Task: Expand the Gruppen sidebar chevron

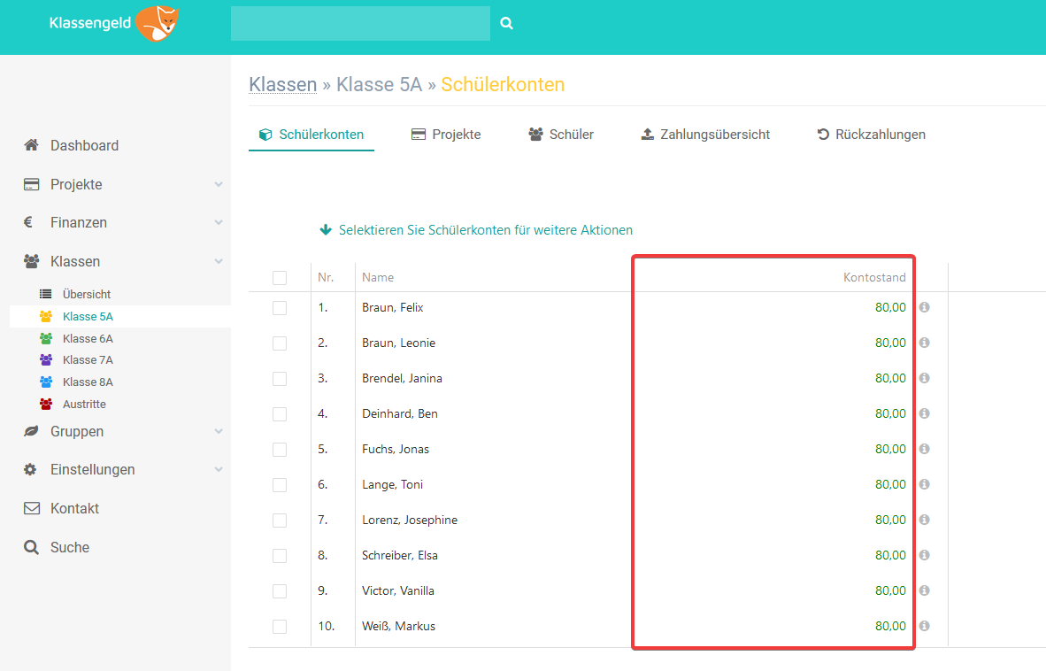Action: point(219,431)
